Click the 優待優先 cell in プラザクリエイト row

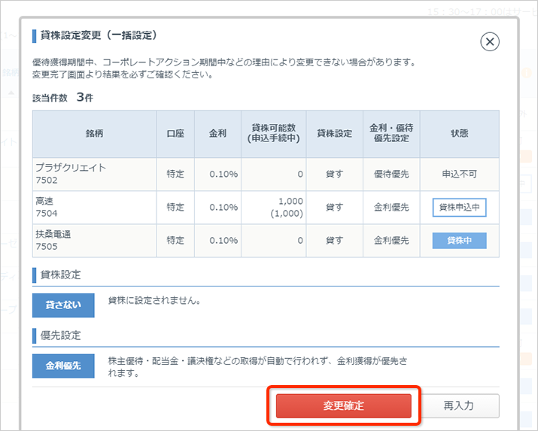pos(391,175)
